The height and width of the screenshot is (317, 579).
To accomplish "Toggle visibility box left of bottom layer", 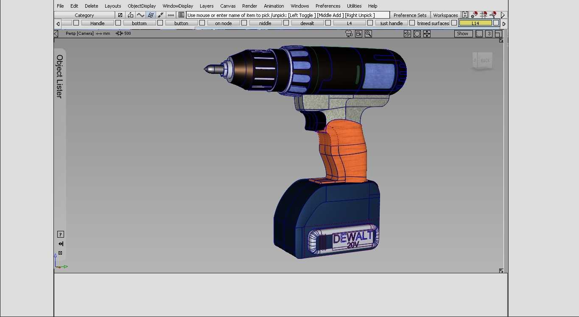I will [118, 23].
